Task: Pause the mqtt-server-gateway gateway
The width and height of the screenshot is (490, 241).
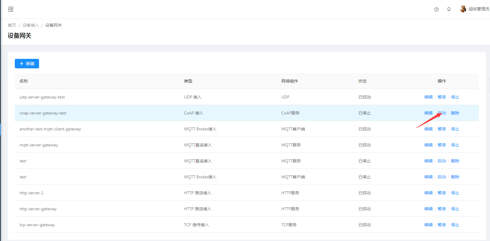Action: pyautogui.click(x=441, y=145)
